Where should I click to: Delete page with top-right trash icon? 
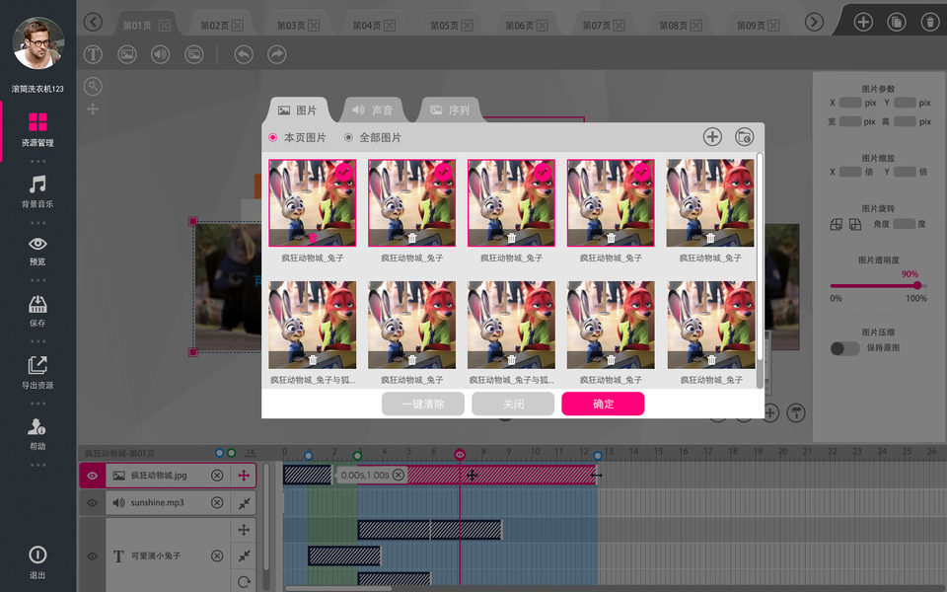(929, 23)
